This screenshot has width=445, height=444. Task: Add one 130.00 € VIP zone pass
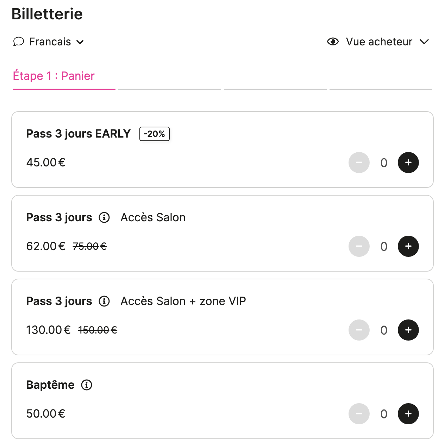[x=408, y=330]
